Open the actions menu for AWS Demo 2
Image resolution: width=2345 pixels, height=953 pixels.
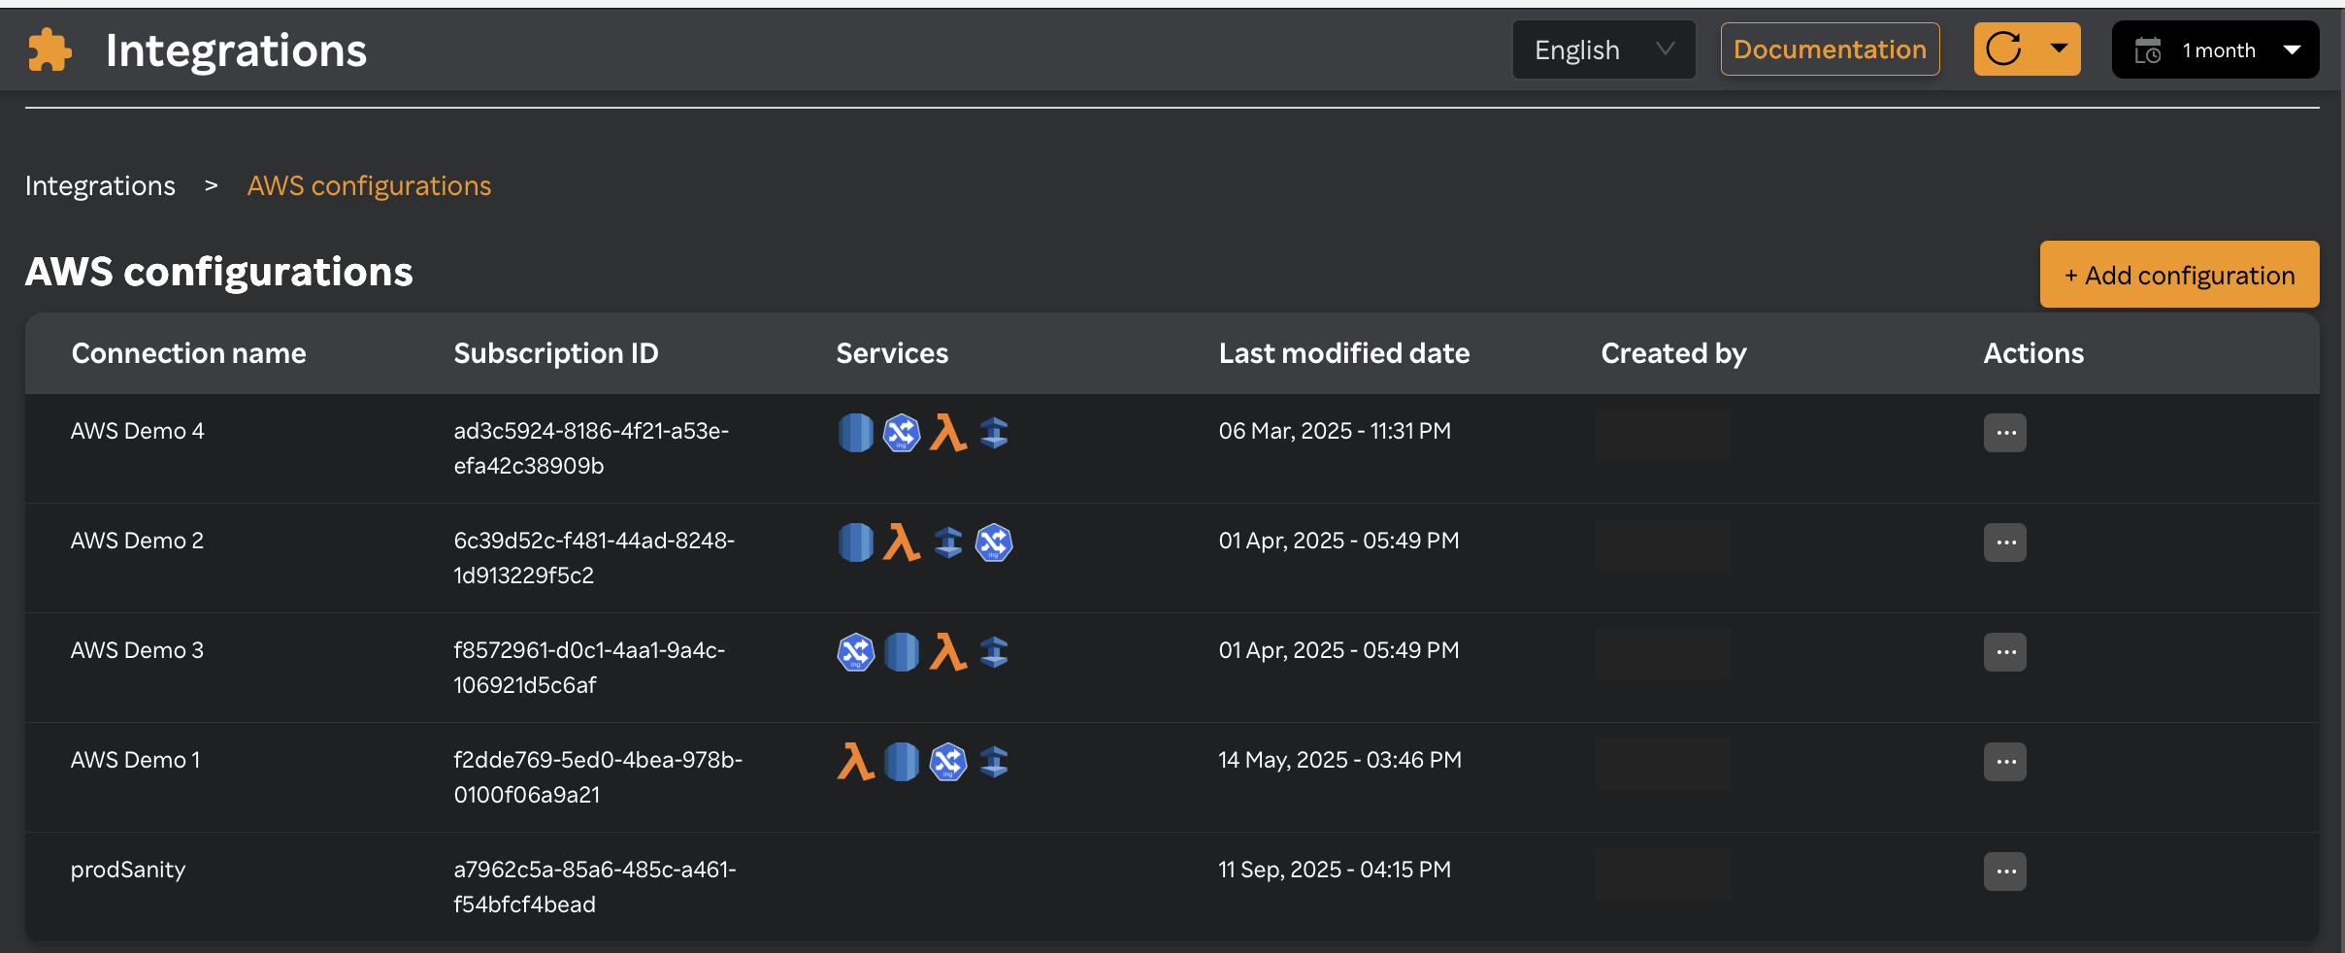[x=2005, y=542]
